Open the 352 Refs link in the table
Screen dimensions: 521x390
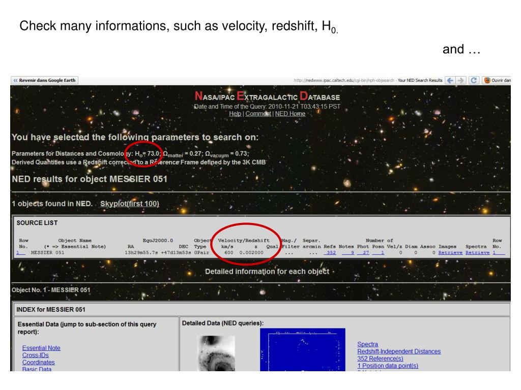(330, 253)
